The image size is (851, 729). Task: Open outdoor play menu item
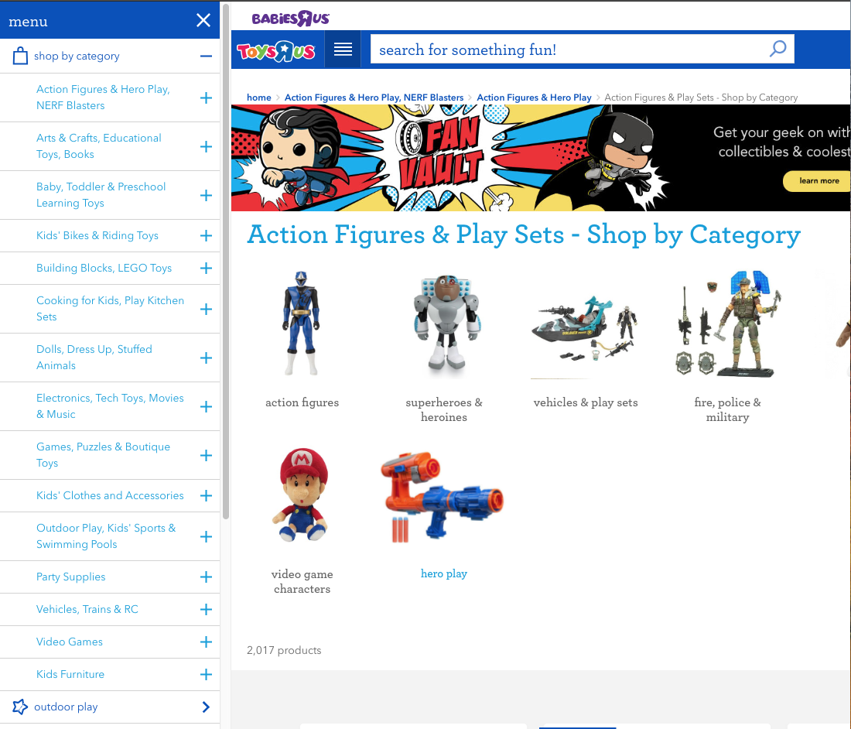click(67, 707)
